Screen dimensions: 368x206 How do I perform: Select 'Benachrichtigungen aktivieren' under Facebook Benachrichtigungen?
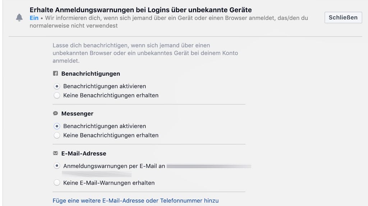tap(57, 86)
